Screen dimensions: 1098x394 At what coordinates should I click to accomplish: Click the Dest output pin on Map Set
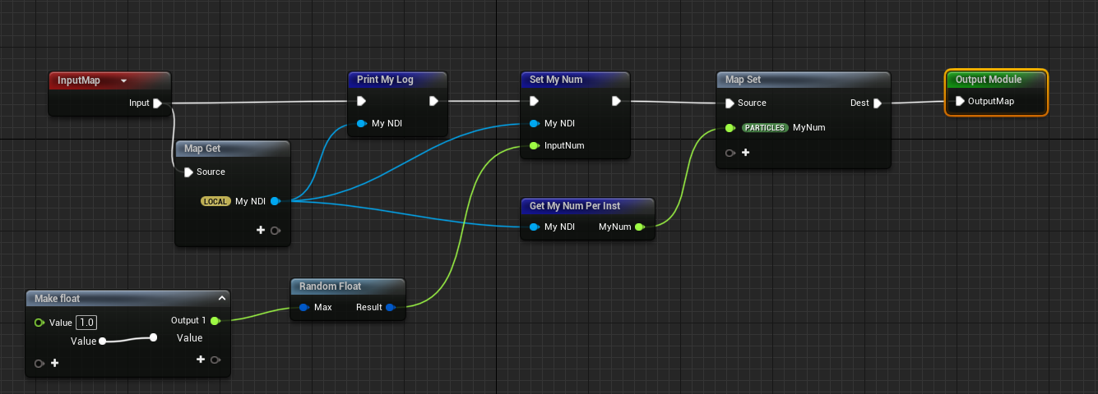(877, 103)
